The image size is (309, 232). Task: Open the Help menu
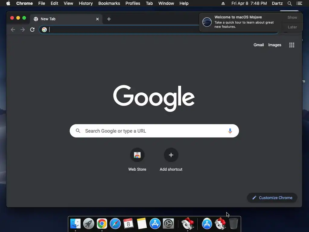click(184, 3)
